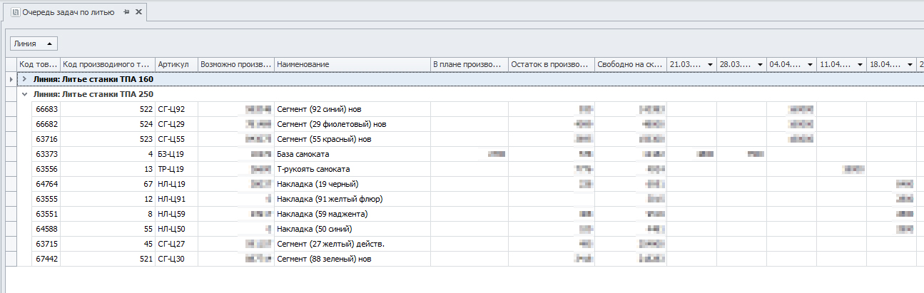The image size is (924, 293).
Task: Click the document icon on the tab
Action: pyautogui.click(x=15, y=12)
